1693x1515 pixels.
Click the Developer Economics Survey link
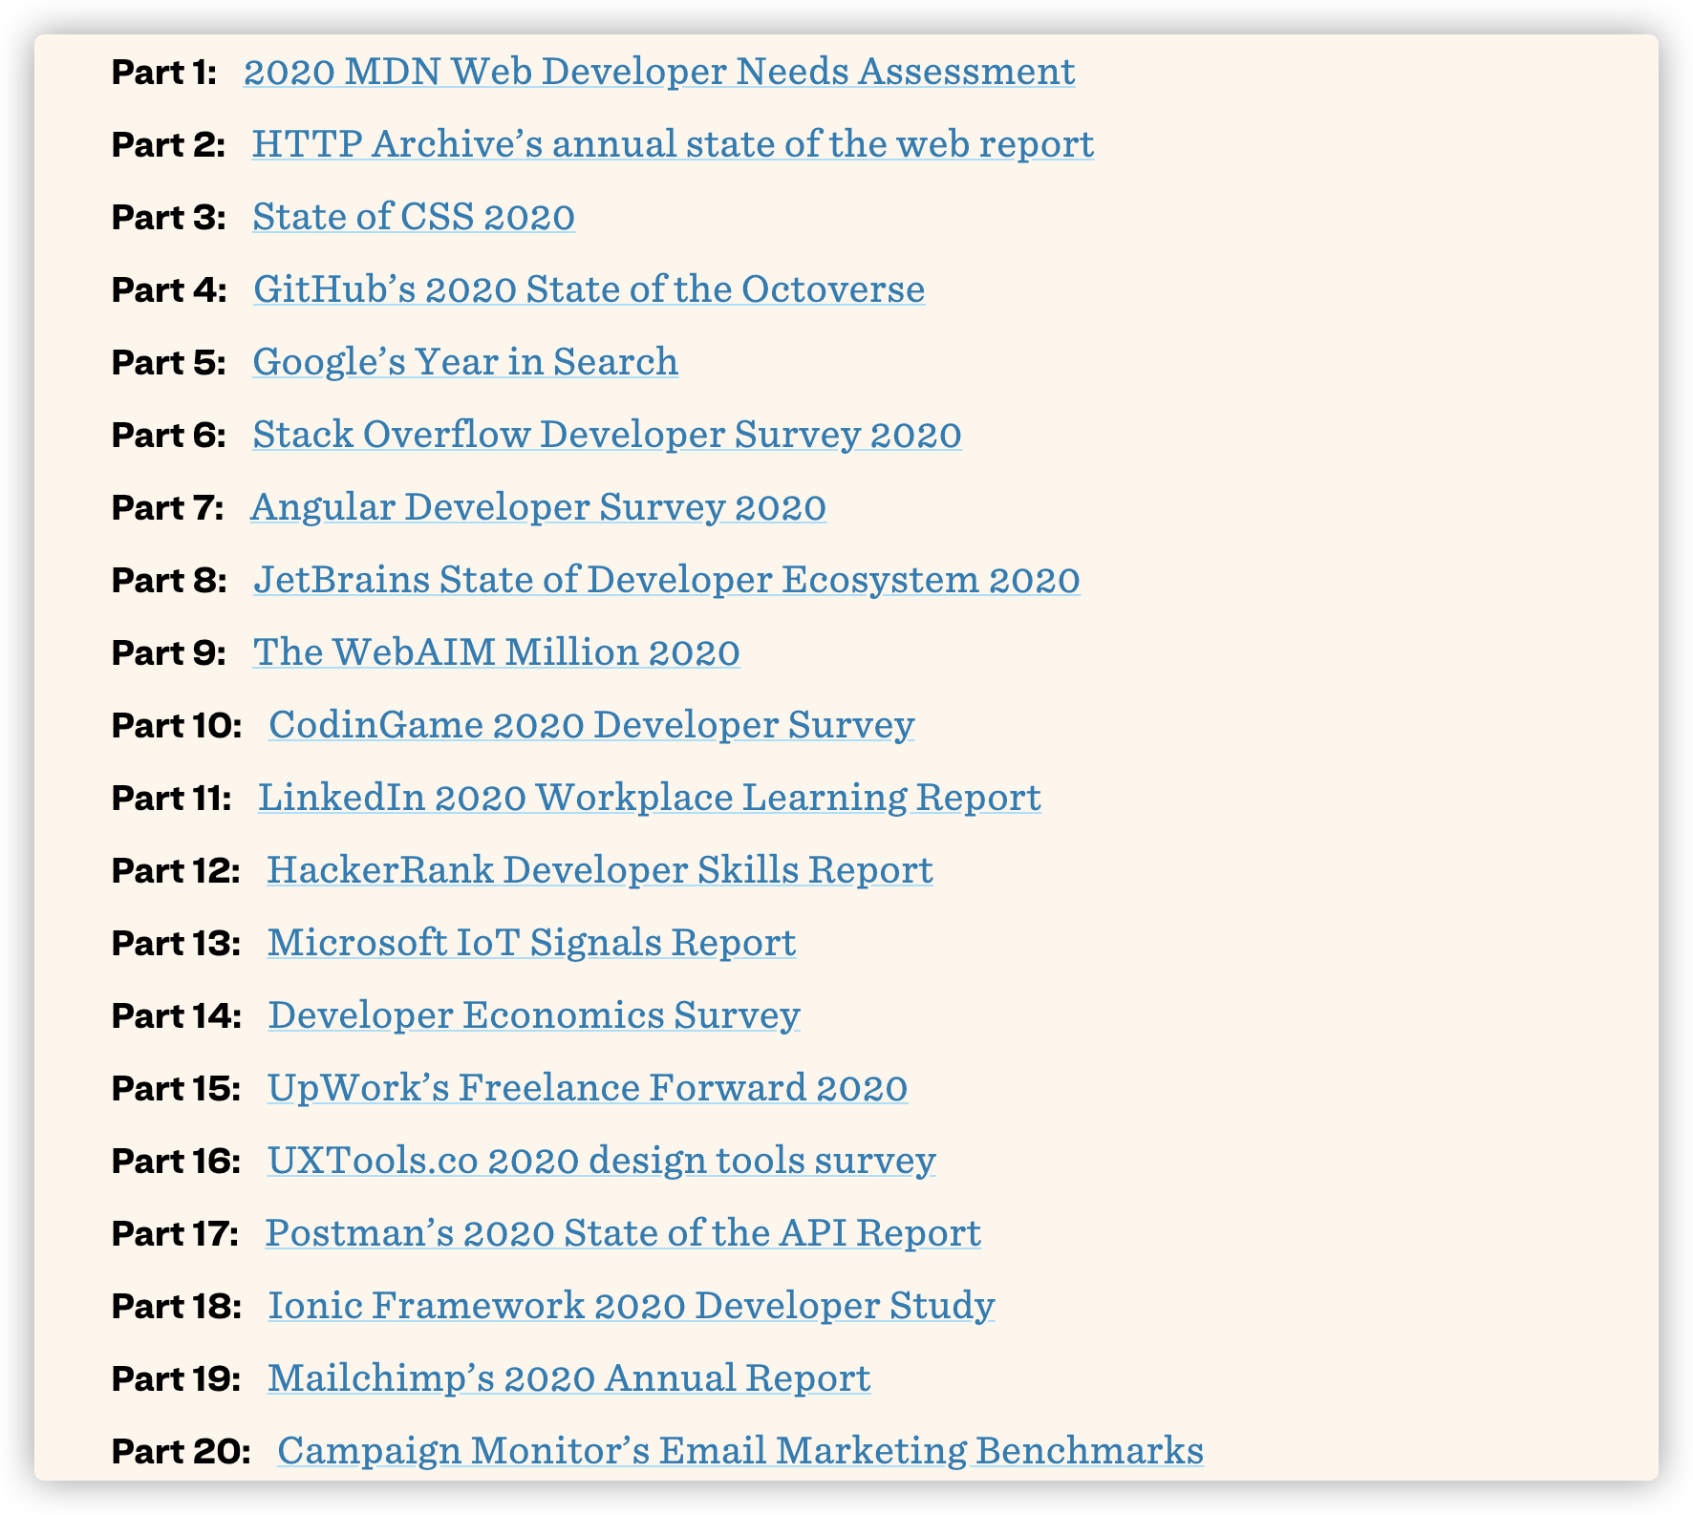point(534,1015)
